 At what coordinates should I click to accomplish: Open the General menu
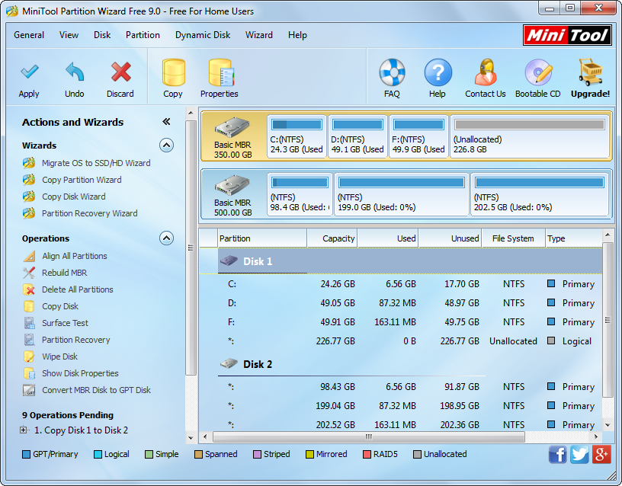(x=29, y=35)
